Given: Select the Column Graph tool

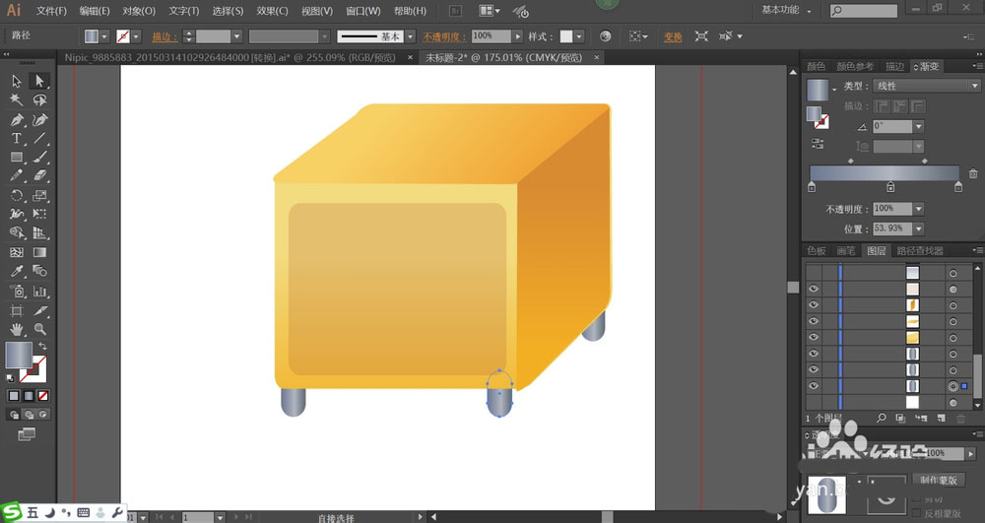Looking at the screenshot, I should pos(39,291).
